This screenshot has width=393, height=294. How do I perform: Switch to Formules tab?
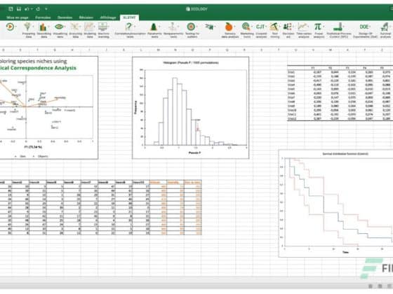click(x=43, y=17)
